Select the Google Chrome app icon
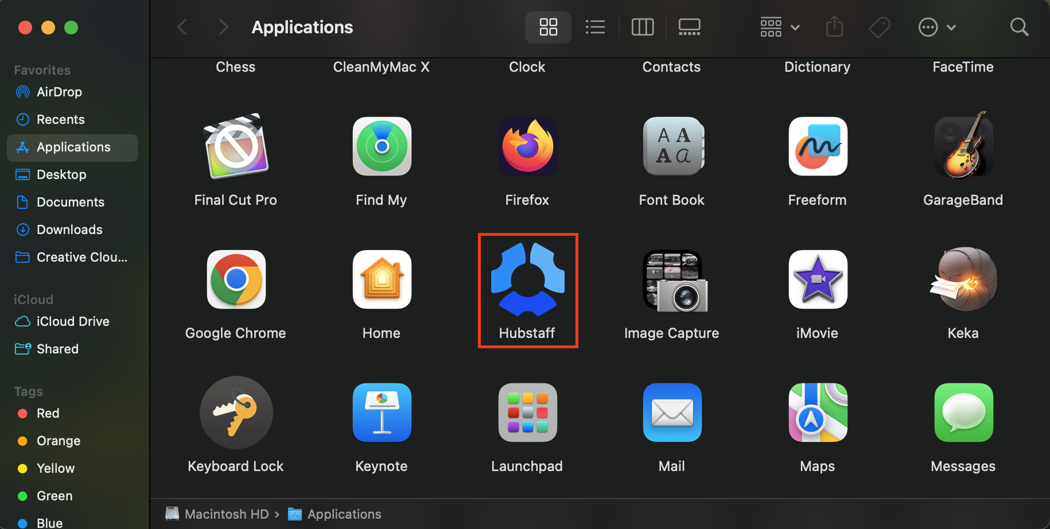 [236, 279]
